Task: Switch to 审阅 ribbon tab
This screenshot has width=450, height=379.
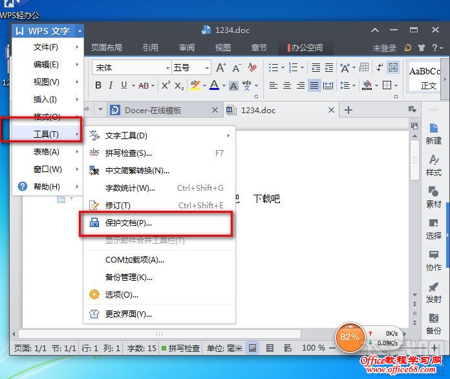Action: (x=187, y=48)
